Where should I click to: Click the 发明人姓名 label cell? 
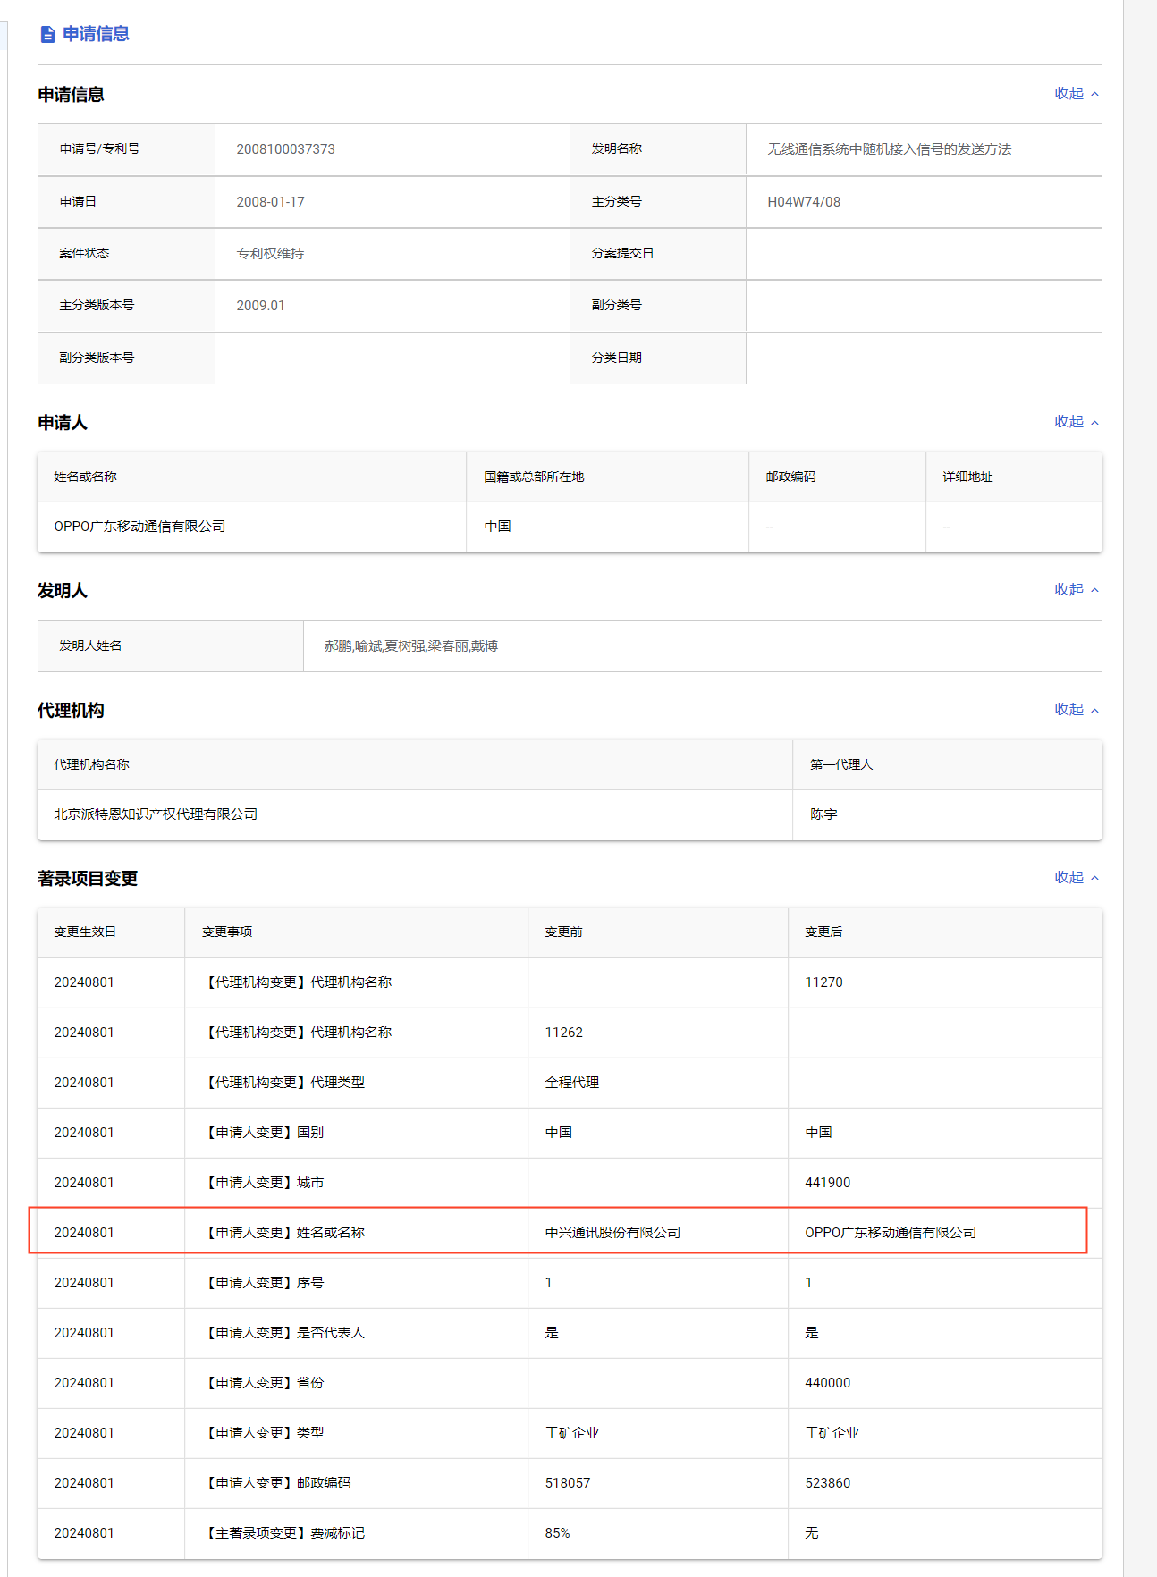pyautogui.click(x=171, y=646)
